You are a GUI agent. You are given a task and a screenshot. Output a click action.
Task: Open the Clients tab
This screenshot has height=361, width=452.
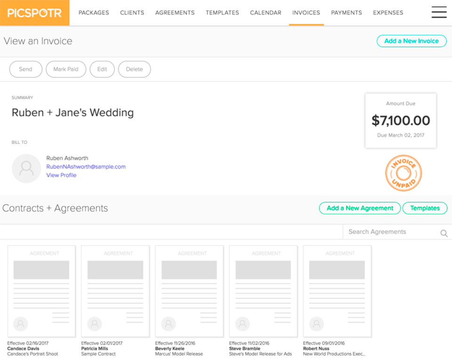[132, 13]
